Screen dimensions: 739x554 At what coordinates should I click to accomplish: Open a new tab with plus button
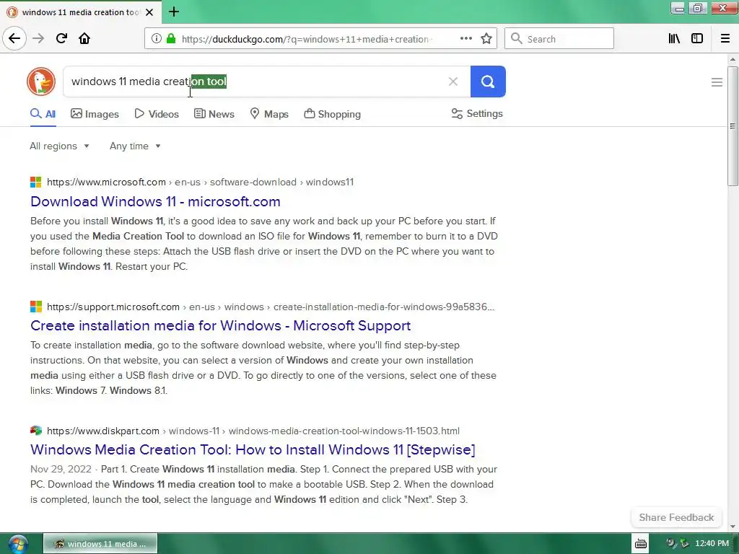[x=174, y=12]
